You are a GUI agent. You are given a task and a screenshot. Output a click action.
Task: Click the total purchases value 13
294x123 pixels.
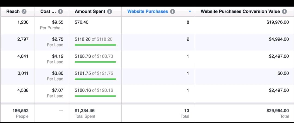tap(186, 111)
